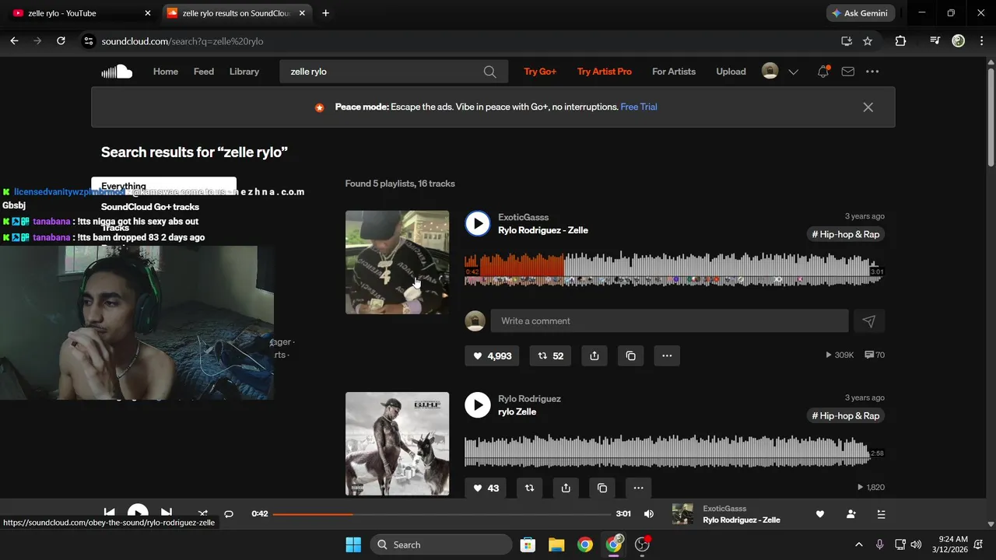Expand the profile dropdown chevron
996x560 pixels.
point(794,72)
